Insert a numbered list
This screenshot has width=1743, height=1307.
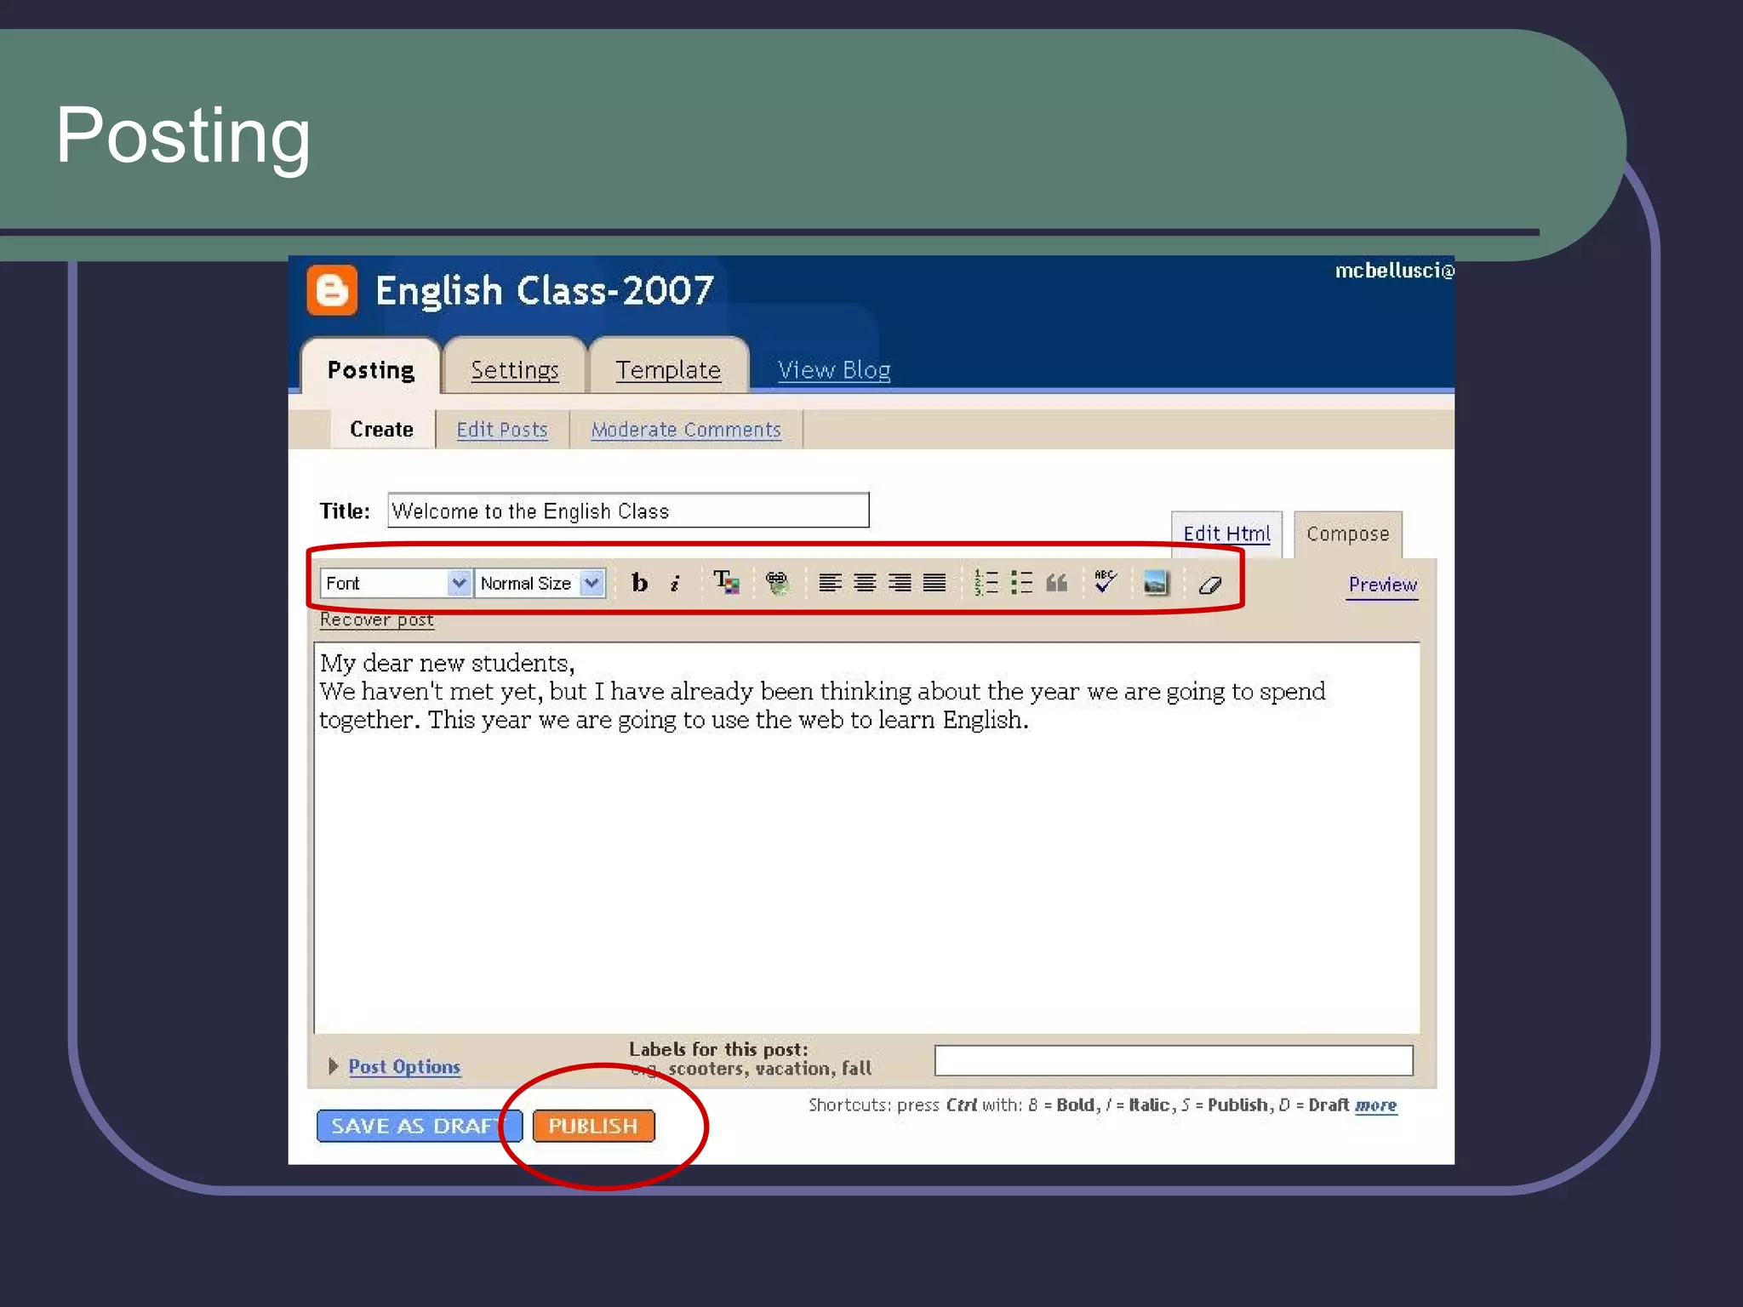986,583
